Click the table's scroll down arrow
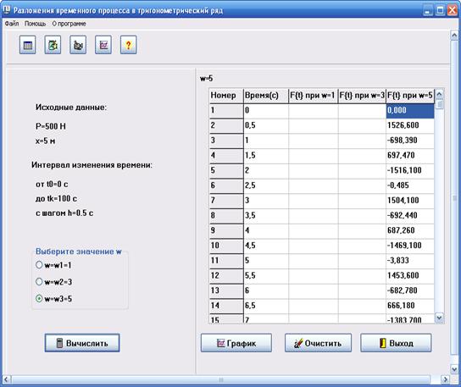The width and height of the screenshot is (461, 387). 439,318
